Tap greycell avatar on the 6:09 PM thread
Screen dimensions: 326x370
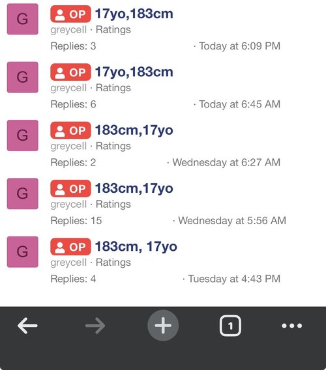pyautogui.click(x=22, y=19)
